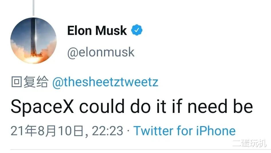Viewport: 271px width, 153px height.
Task: Click the blue verified checkmark badge
Action: [x=137, y=30]
